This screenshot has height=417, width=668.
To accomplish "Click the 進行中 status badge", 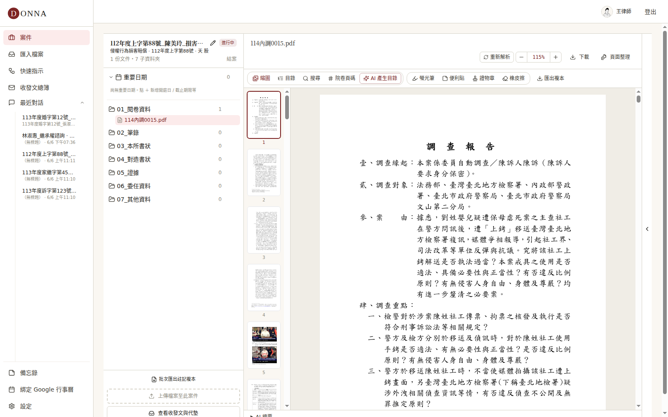I will pyautogui.click(x=228, y=43).
